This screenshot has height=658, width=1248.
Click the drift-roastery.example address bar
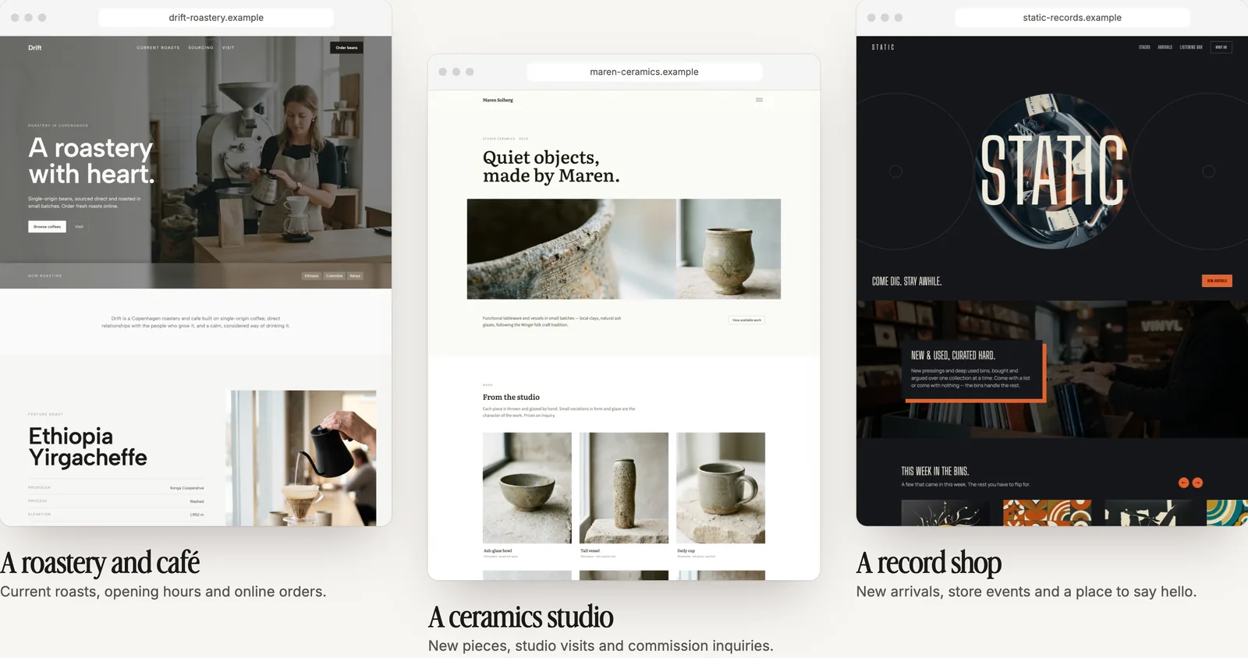pyautogui.click(x=216, y=17)
